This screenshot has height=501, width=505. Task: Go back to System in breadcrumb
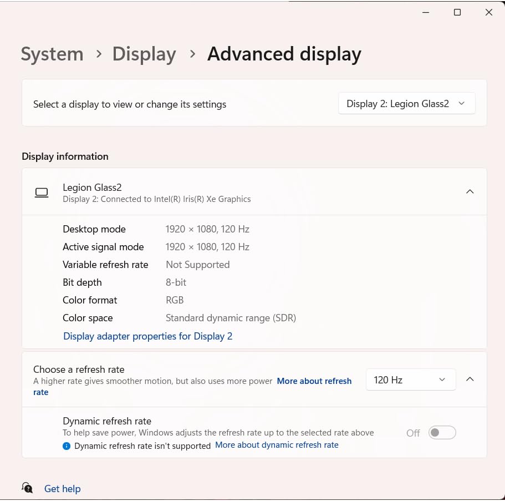52,54
